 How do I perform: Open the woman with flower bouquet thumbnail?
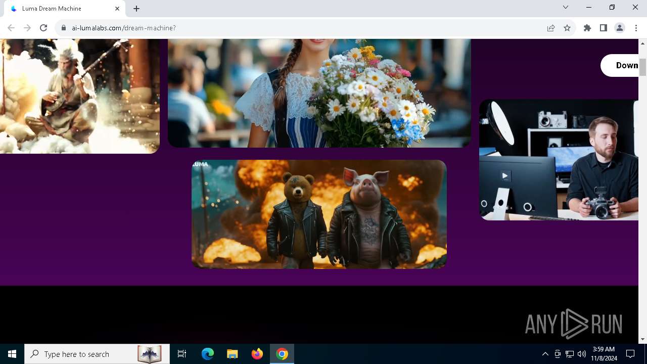(x=319, y=93)
